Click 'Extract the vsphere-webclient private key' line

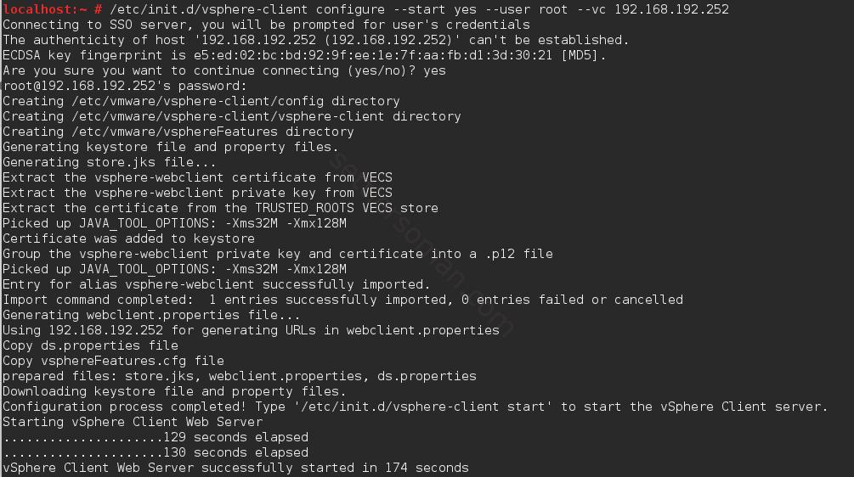197,193
